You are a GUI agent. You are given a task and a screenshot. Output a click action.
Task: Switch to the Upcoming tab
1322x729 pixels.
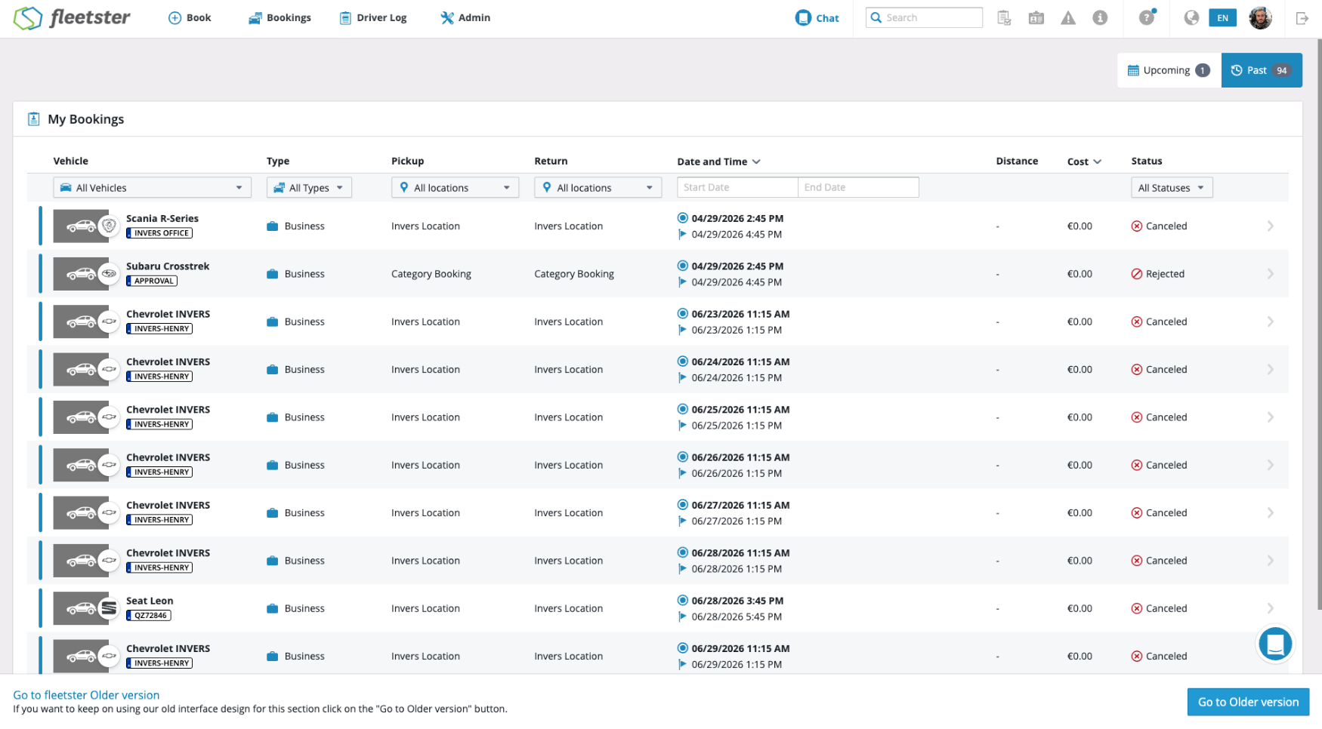(x=1169, y=70)
